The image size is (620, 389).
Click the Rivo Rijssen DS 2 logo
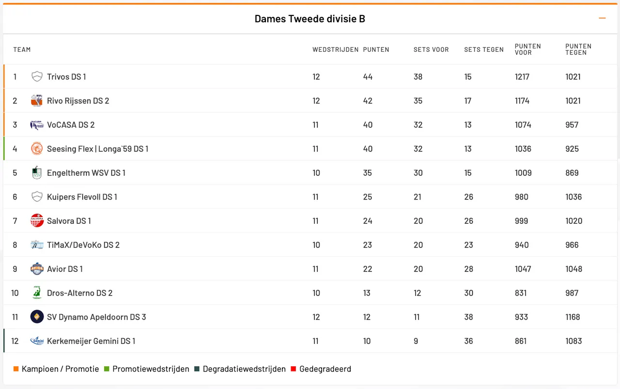click(x=37, y=101)
